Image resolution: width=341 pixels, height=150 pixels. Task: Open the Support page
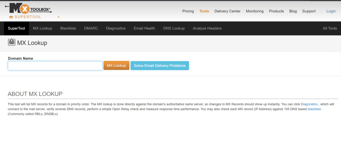coord(309,11)
